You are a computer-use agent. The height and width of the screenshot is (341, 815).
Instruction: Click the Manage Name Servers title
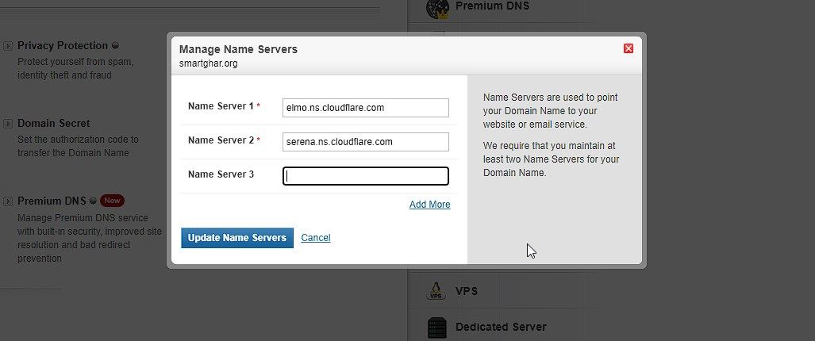click(238, 49)
